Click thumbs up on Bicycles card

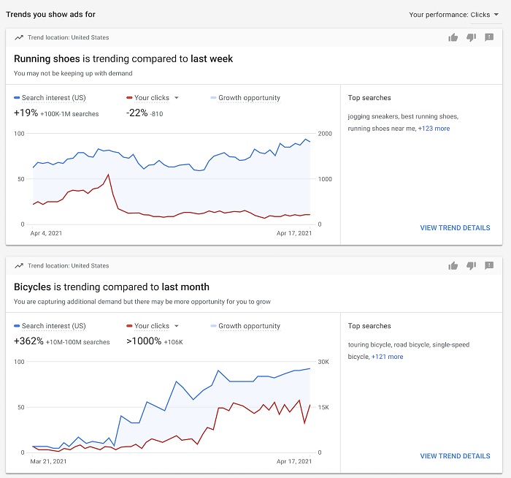tap(453, 266)
